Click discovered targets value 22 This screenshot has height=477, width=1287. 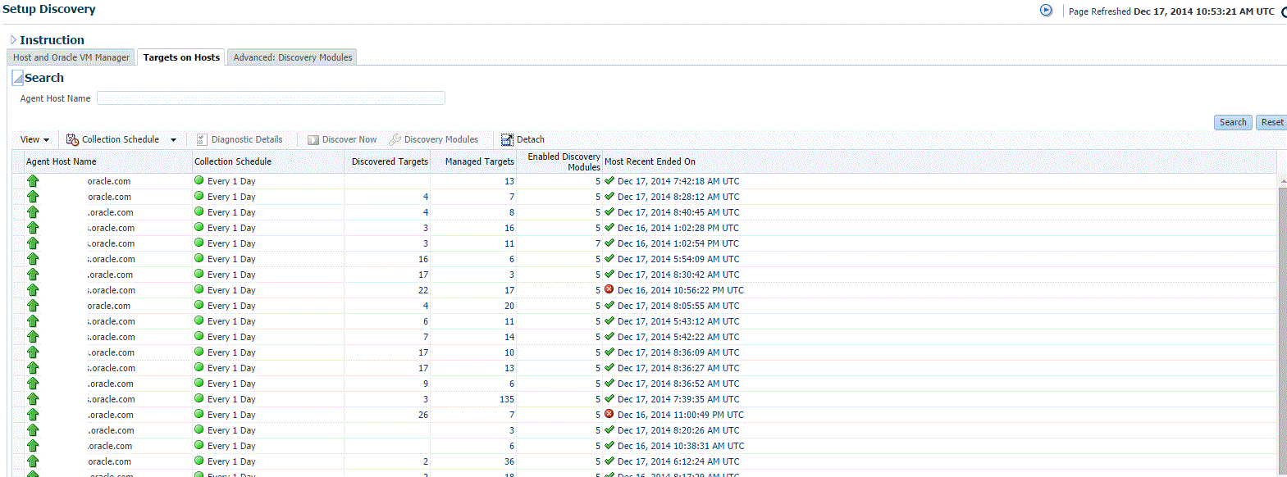423,290
